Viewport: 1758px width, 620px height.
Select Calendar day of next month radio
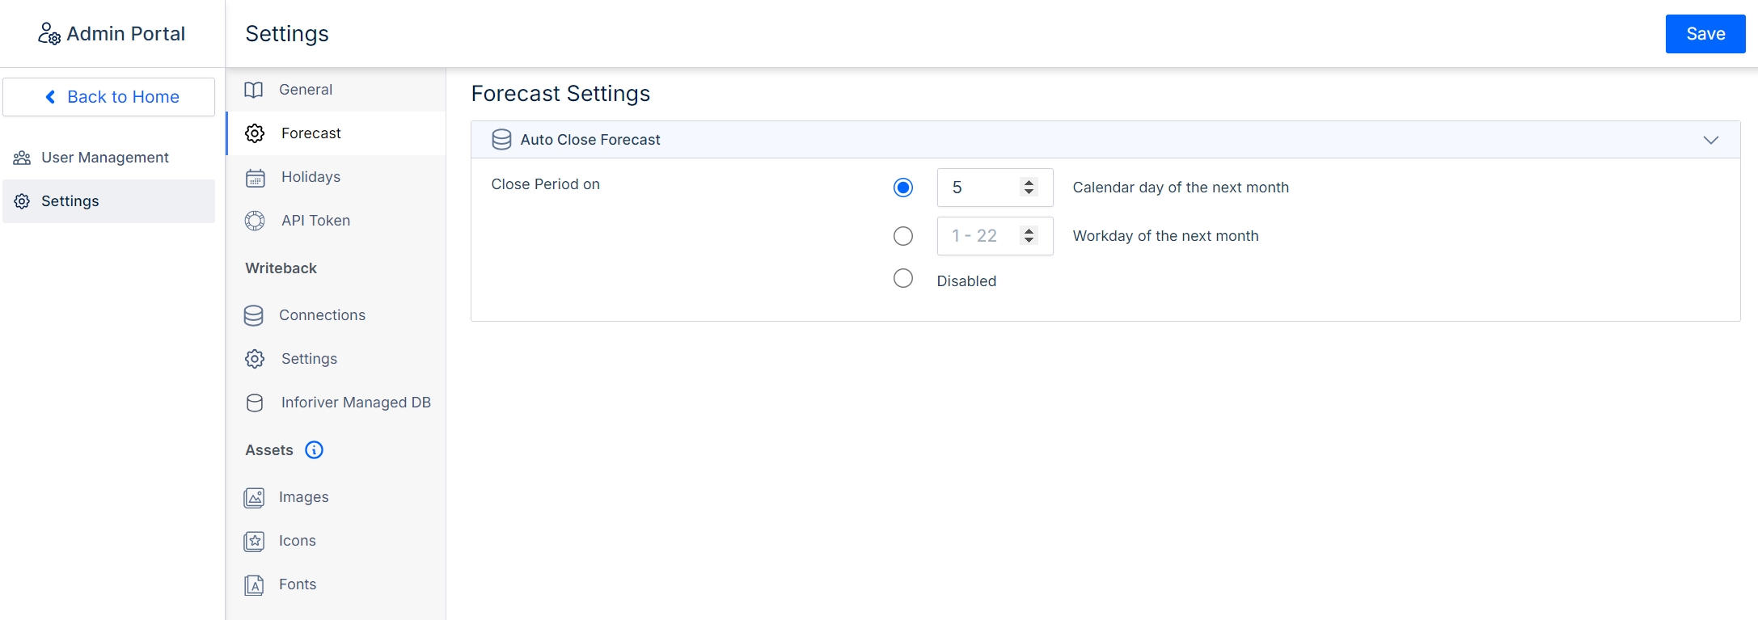[903, 188]
